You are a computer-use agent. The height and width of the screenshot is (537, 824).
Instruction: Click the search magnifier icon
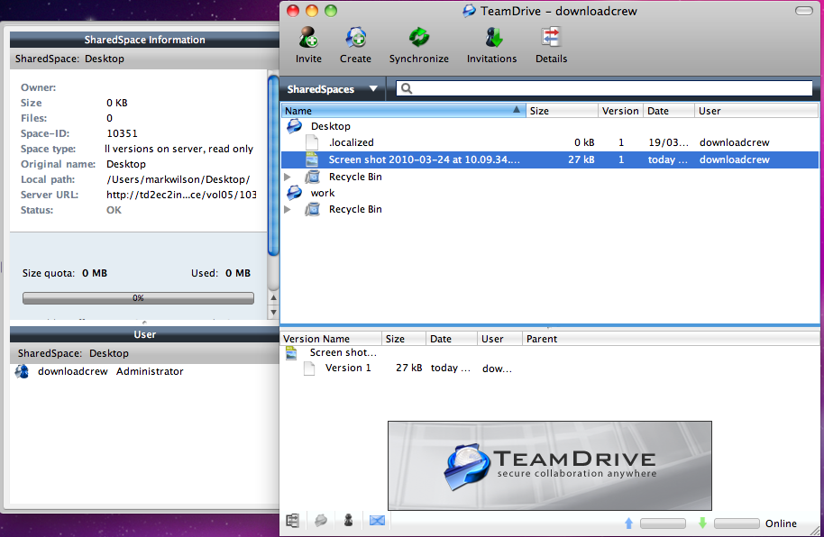click(407, 89)
